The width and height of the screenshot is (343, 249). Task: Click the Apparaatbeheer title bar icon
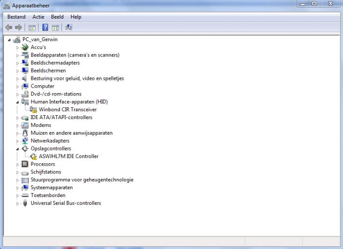[6, 5]
